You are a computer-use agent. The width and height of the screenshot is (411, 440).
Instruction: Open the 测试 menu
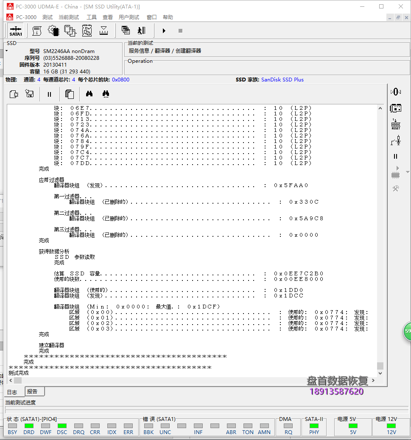tap(48, 17)
